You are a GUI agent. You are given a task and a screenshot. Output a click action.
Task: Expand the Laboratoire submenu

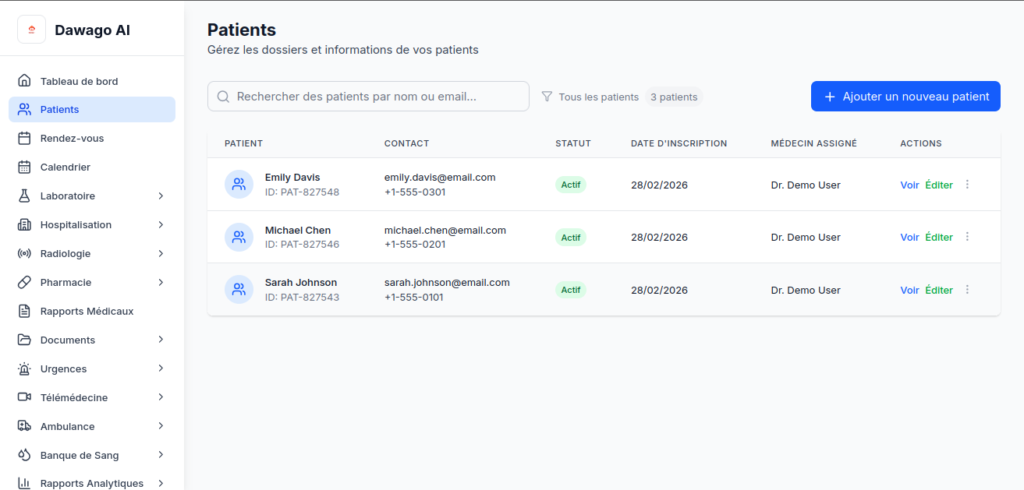(x=161, y=196)
